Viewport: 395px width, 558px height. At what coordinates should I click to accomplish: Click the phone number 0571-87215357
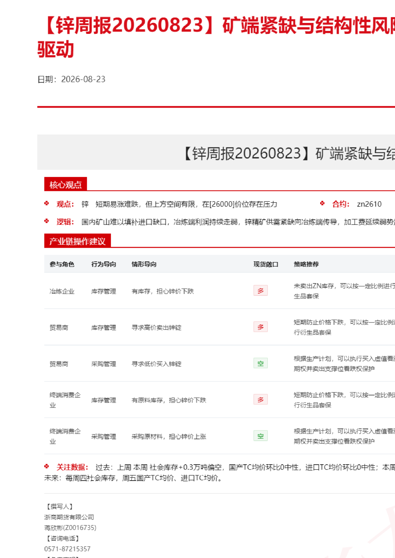coord(67,549)
